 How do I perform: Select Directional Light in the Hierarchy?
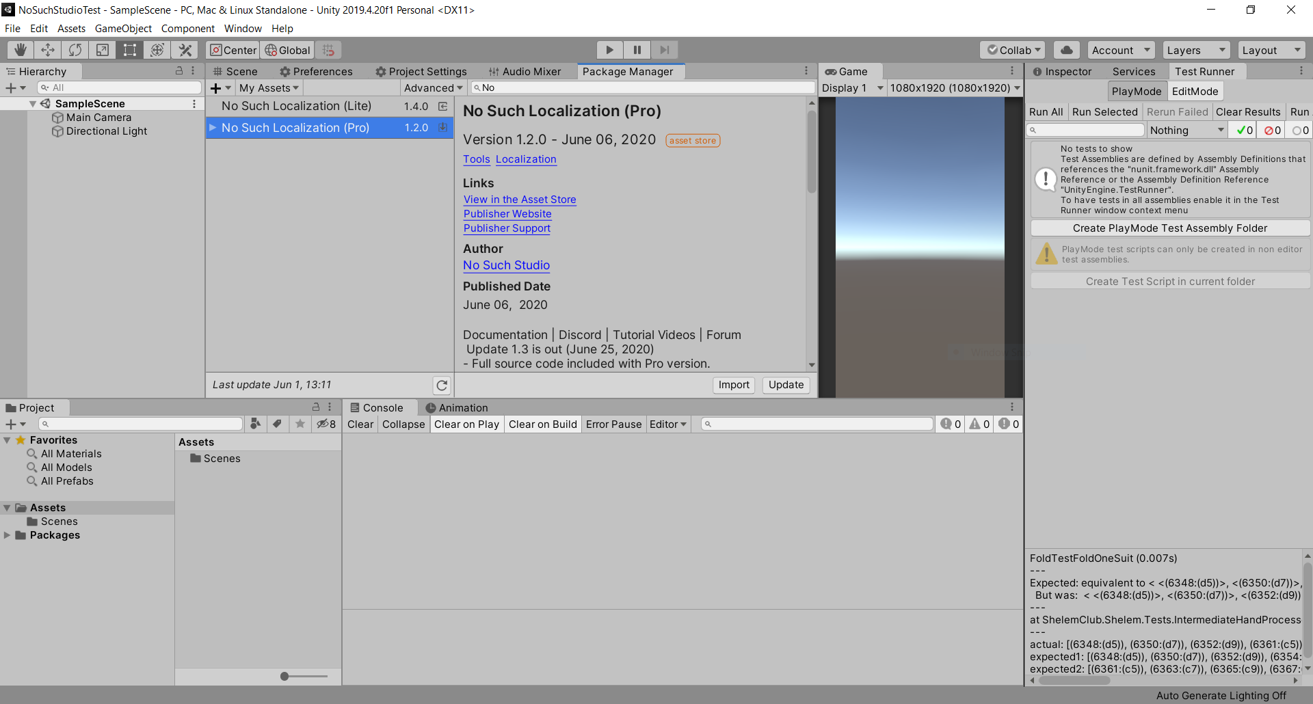tap(107, 131)
